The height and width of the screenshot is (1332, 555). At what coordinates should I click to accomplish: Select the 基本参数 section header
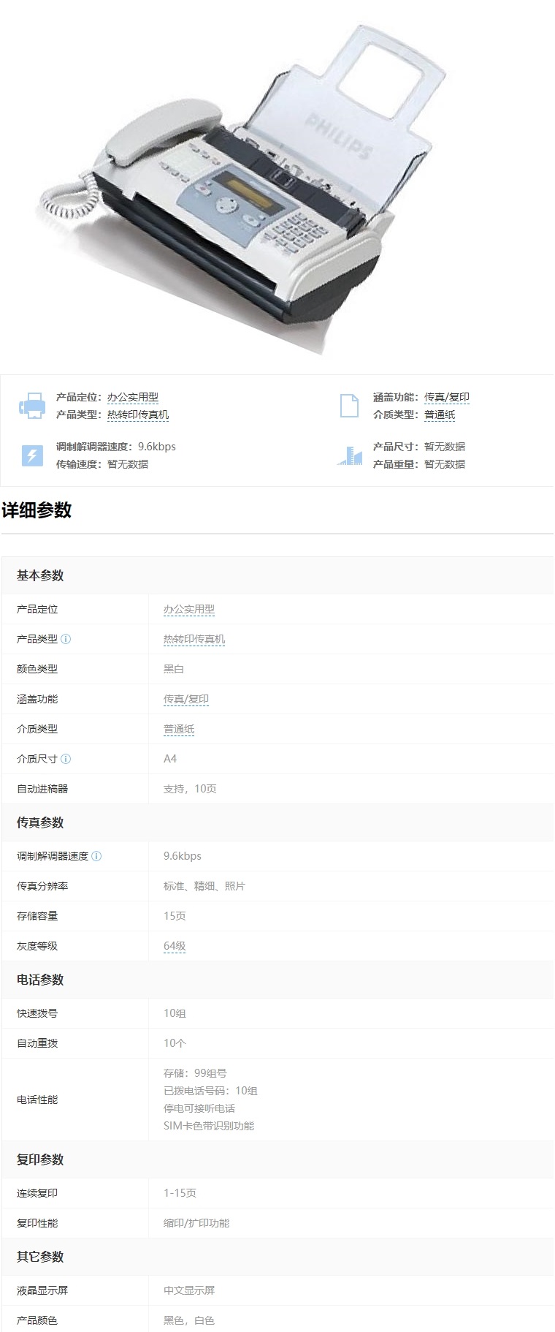click(x=40, y=575)
